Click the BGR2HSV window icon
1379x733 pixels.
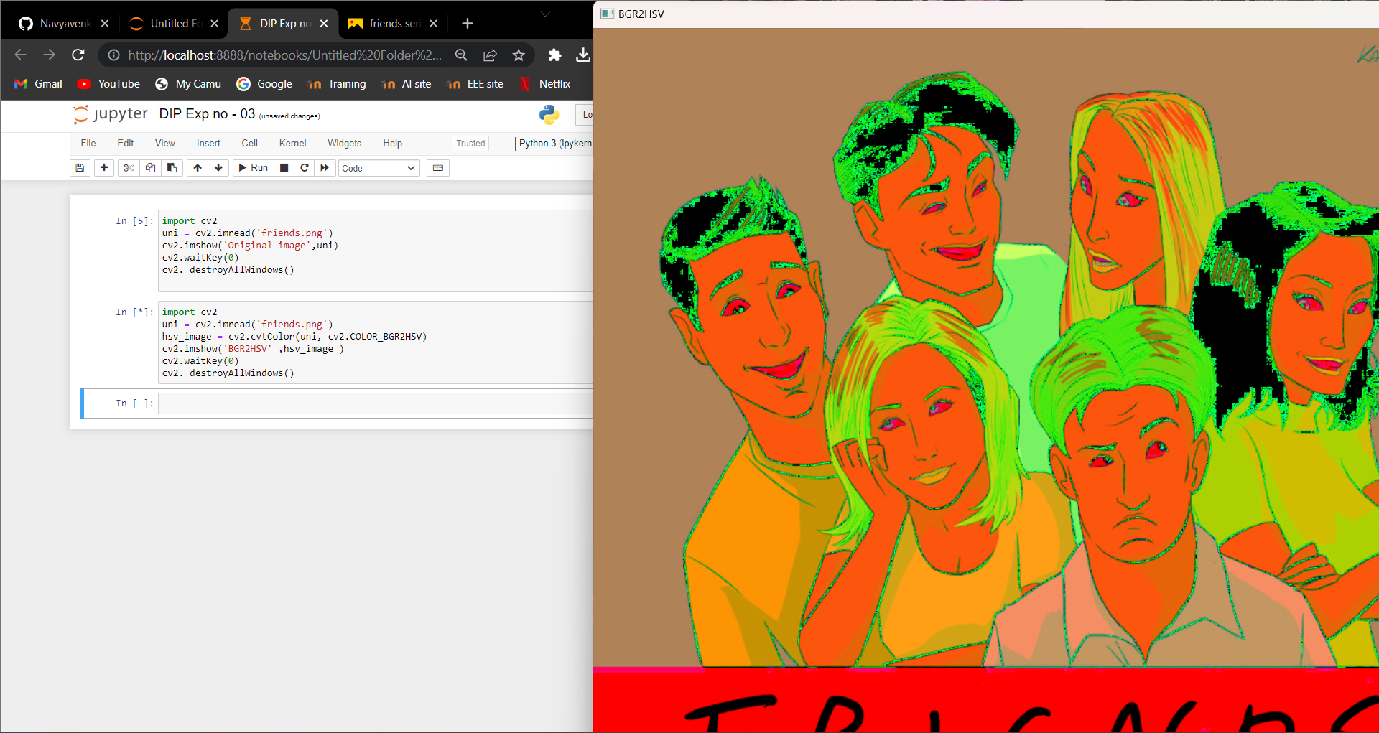607,14
